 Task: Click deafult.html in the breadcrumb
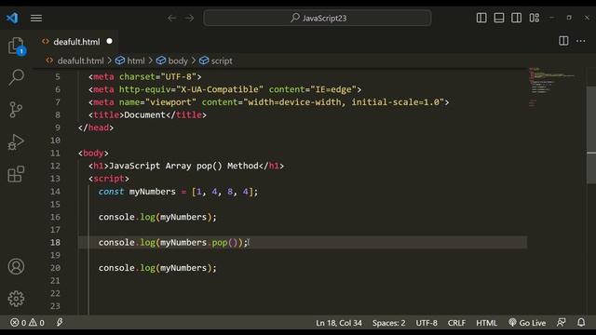pos(80,60)
